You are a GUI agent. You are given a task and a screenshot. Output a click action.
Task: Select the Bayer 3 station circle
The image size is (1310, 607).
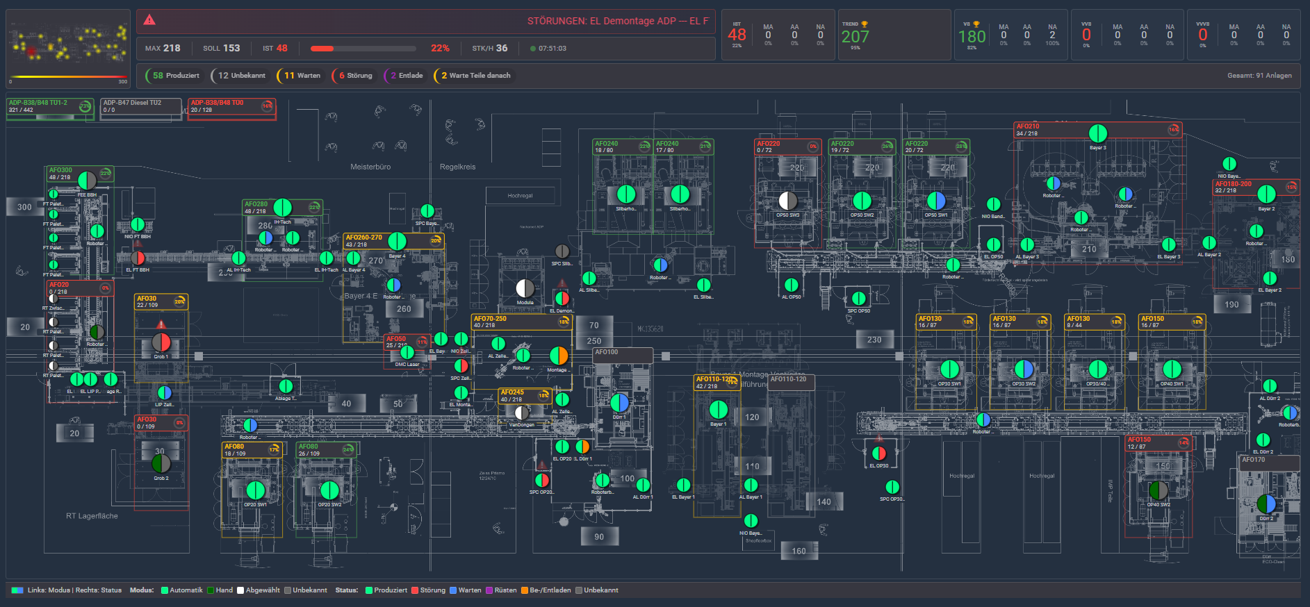[x=1098, y=133]
